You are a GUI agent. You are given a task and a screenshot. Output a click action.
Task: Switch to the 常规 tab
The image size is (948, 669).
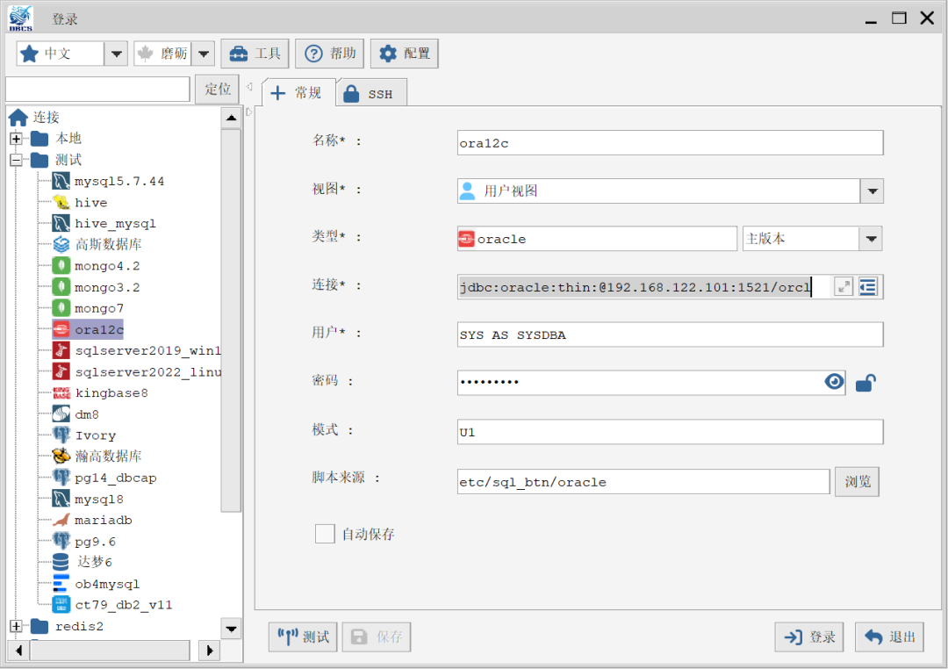(298, 92)
